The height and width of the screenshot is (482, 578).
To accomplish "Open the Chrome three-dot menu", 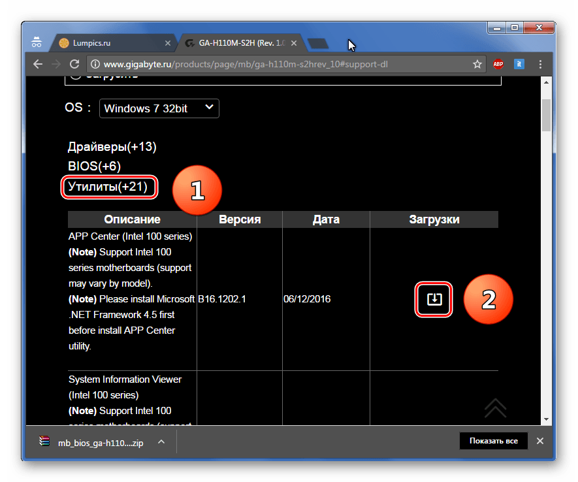I will [541, 64].
